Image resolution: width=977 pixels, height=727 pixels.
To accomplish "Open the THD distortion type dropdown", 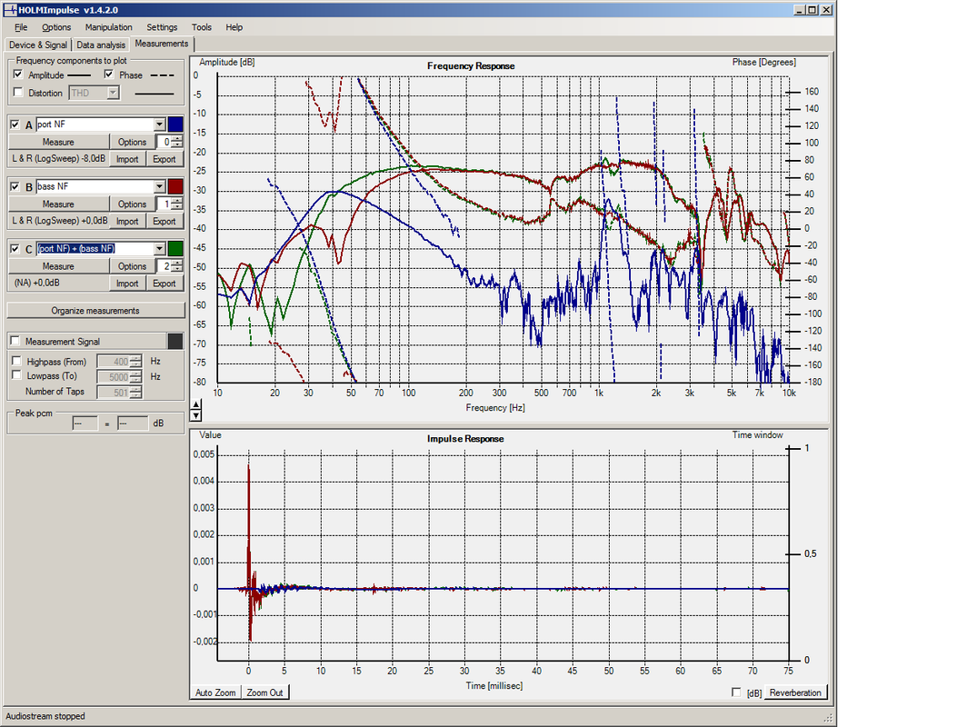I will pyautogui.click(x=113, y=93).
